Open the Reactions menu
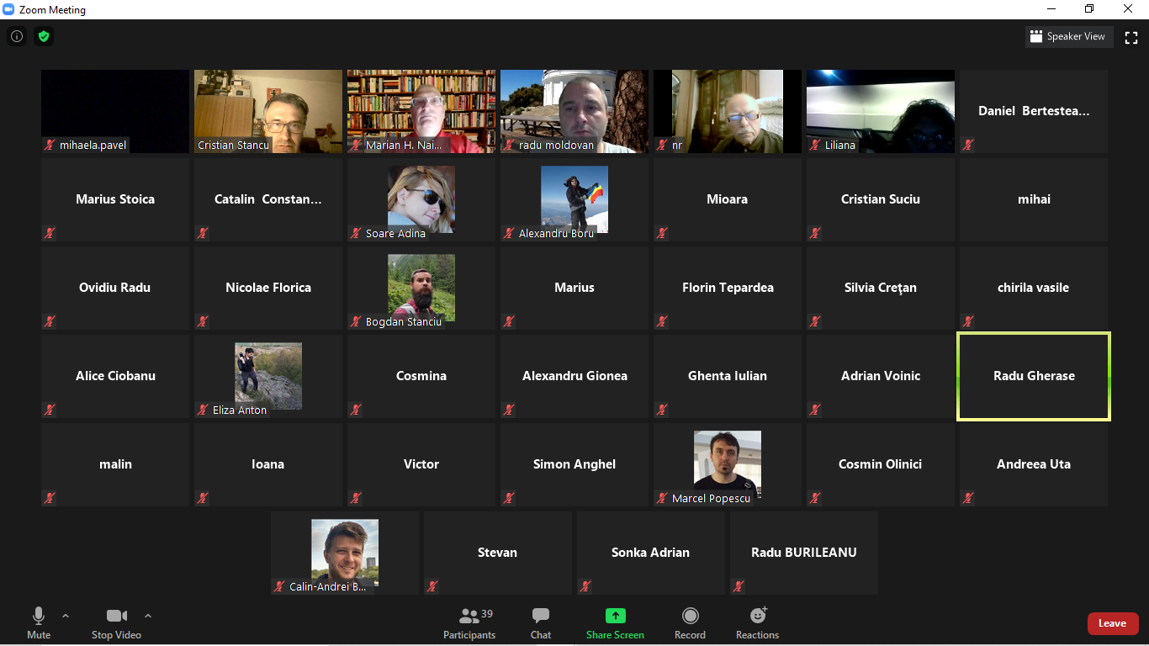 pos(757,622)
